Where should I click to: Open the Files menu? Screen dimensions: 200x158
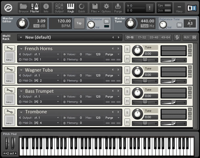[95, 8]
